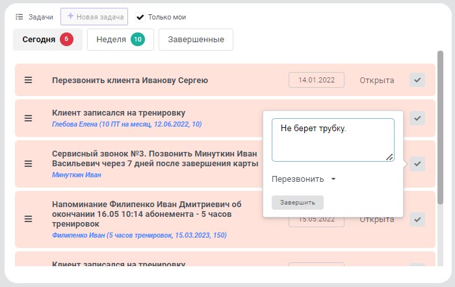Expand the Перезвонить dropdown
Viewport: 455px width, 287px height.
[304, 179]
